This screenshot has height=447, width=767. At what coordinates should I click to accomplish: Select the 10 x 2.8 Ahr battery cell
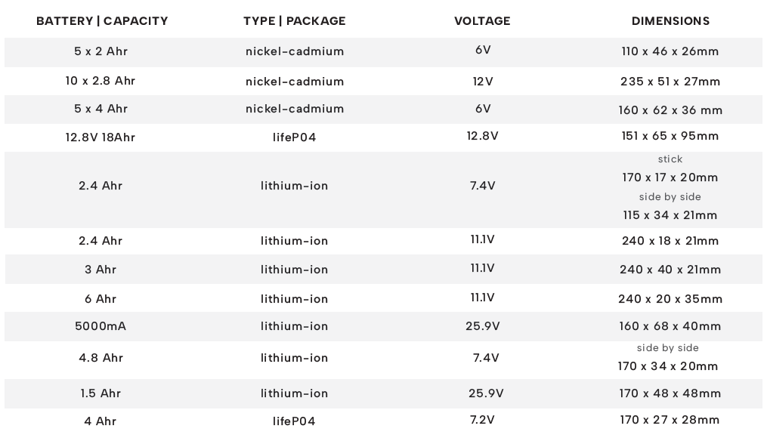click(101, 81)
